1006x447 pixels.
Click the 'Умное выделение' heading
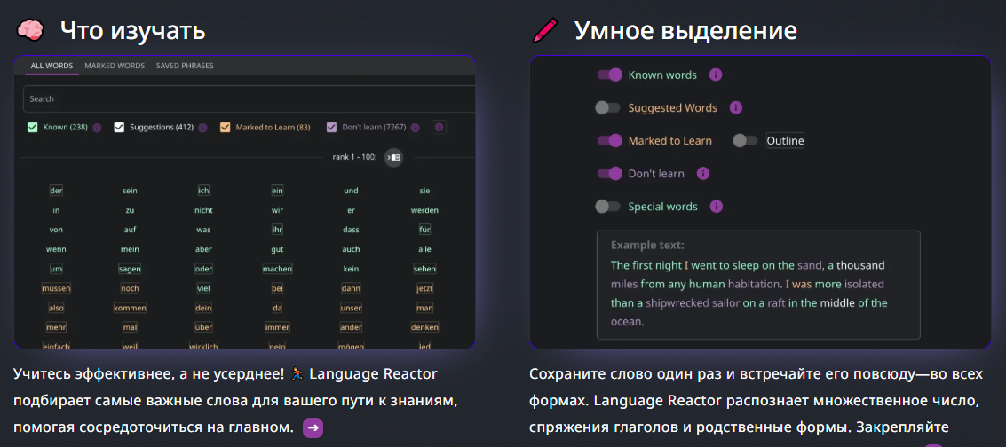click(685, 30)
